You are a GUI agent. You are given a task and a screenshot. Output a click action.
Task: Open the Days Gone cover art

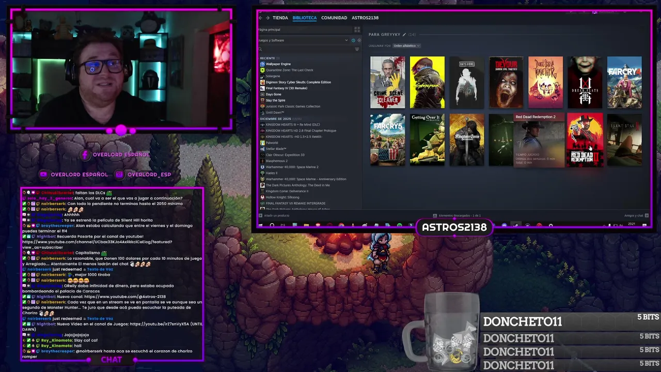point(466,82)
